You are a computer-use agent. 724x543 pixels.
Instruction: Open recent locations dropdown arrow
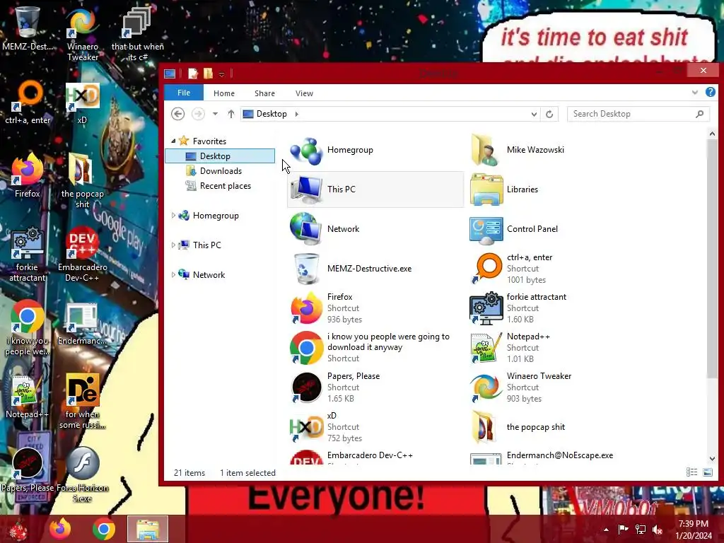[x=215, y=114]
